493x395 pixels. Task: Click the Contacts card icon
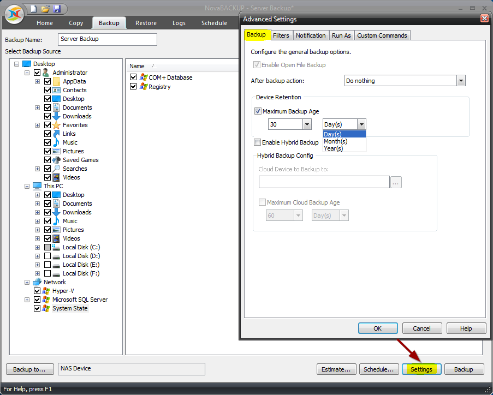(x=56, y=90)
